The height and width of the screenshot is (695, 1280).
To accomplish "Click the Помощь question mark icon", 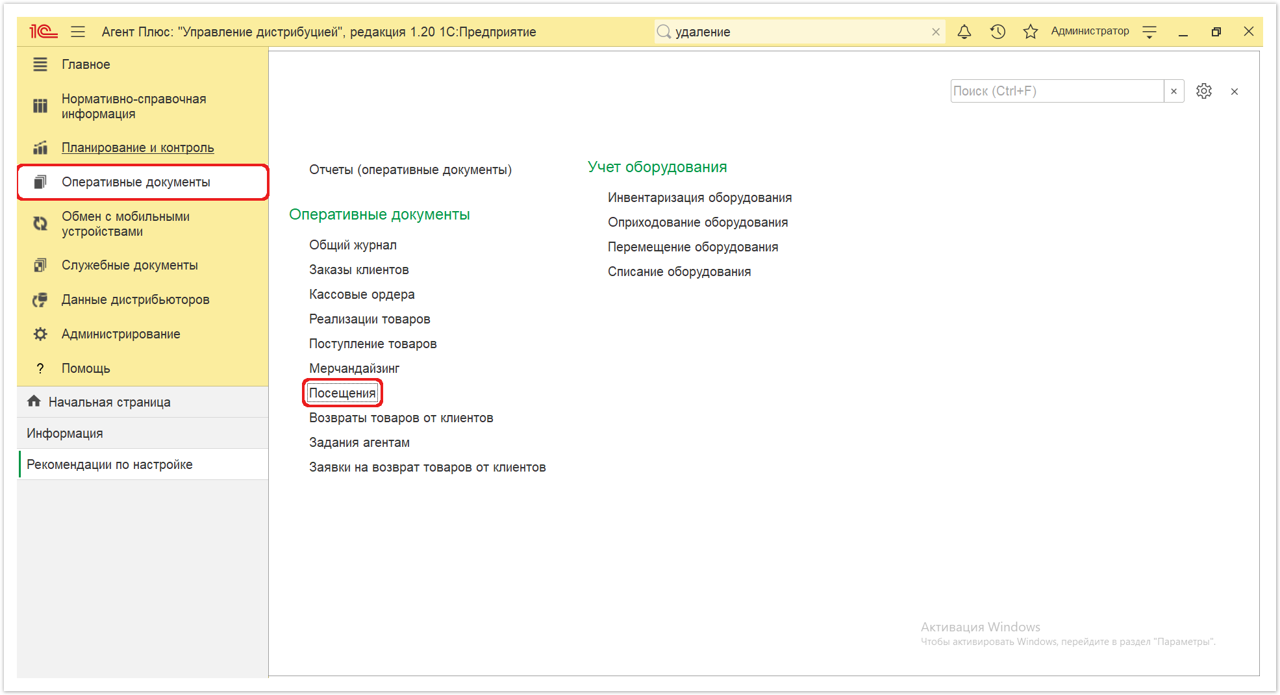I will (x=40, y=368).
